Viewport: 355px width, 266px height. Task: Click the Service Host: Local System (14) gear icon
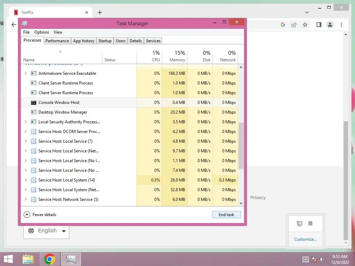click(x=34, y=180)
